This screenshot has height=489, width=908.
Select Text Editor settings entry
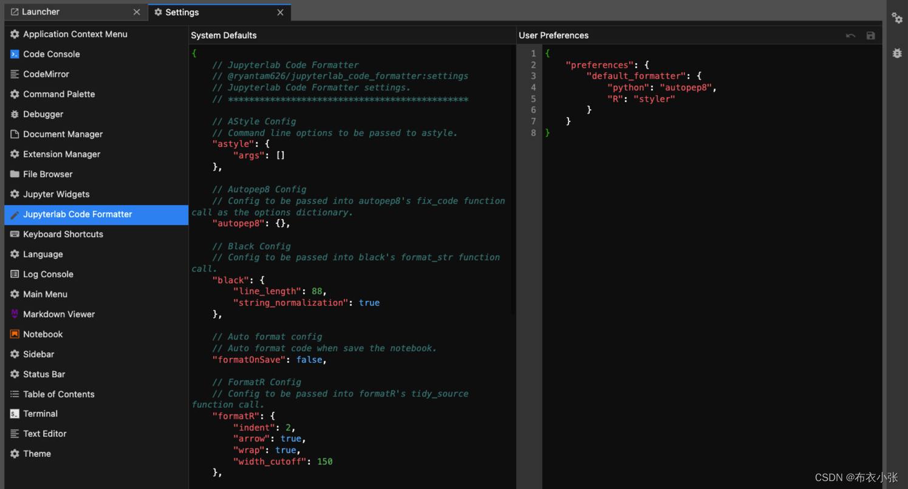pos(97,434)
